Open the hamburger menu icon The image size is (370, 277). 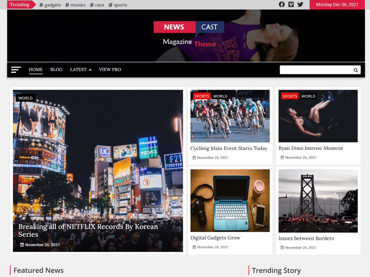pos(16,70)
